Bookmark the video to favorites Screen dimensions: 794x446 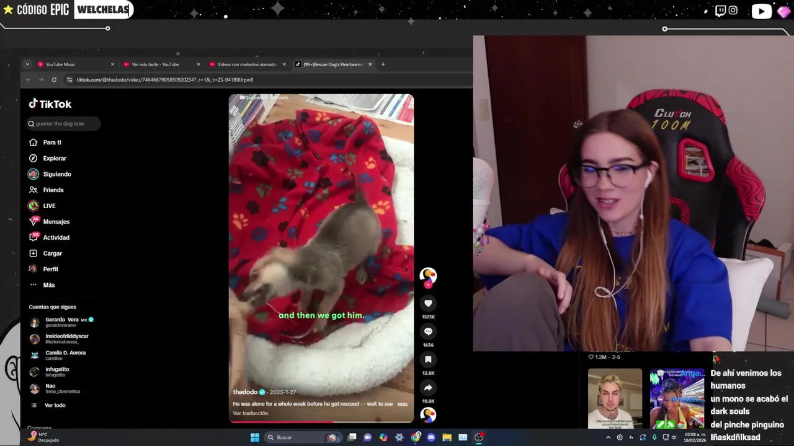(x=428, y=359)
